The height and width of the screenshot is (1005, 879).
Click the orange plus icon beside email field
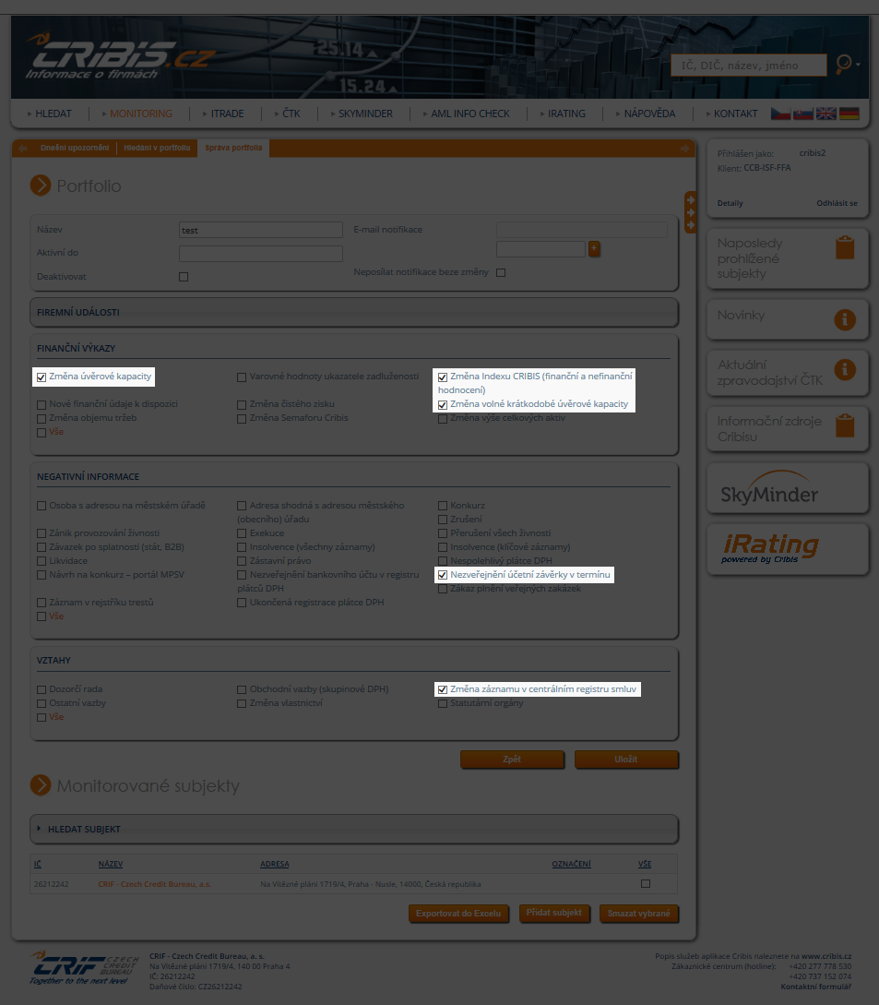594,248
